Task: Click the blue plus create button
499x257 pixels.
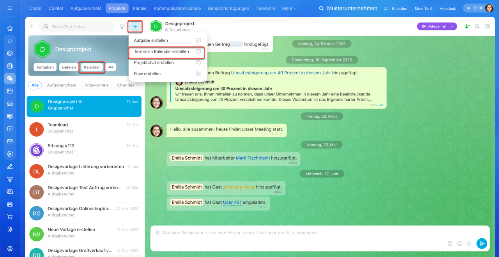Action: 135,26
